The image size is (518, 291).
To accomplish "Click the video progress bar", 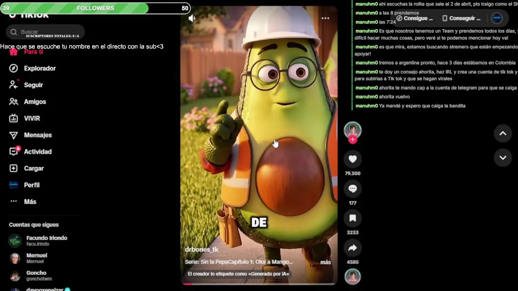I will [x=259, y=284].
